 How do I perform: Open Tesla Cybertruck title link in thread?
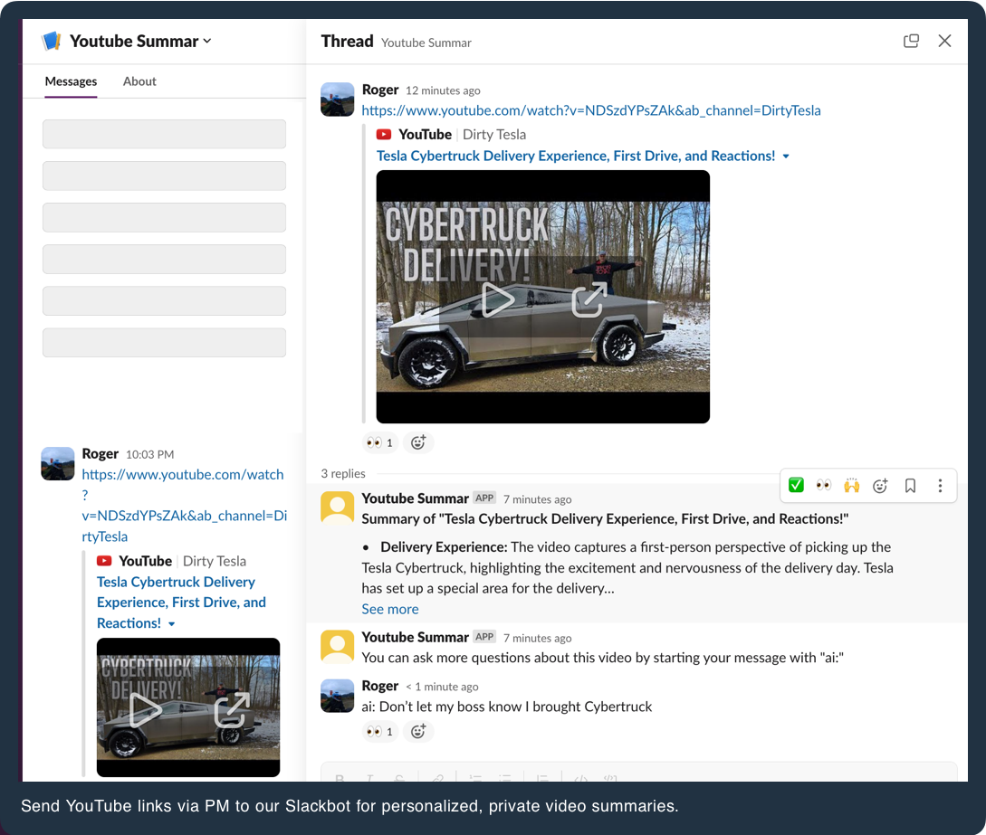click(575, 156)
